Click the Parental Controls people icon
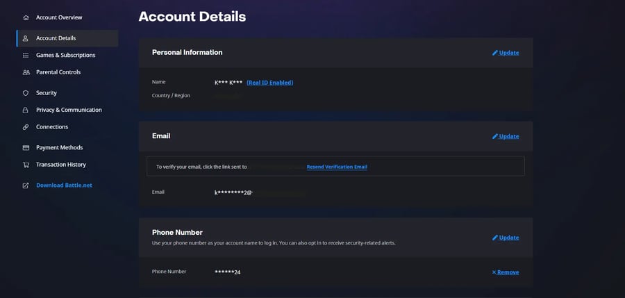The image size is (625, 298). [x=26, y=72]
